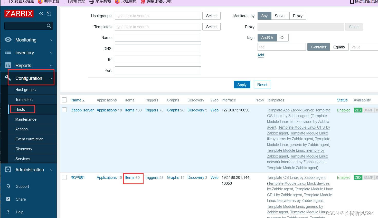Click the 网易邮箱6.0版 bookmark icon
This screenshot has width=378, height=218.
point(143,2)
